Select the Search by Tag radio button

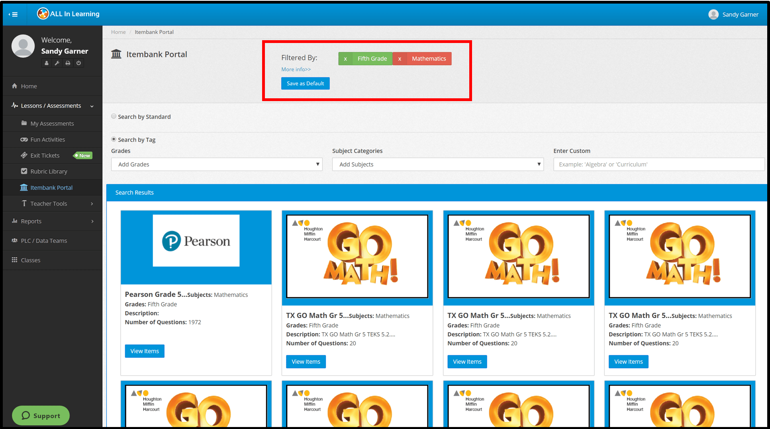click(x=114, y=139)
